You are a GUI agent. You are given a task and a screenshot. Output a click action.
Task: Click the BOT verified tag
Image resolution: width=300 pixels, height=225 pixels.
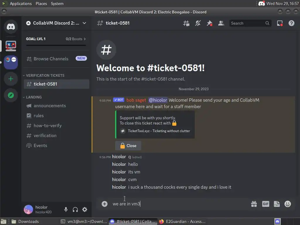pyautogui.click(x=119, y=100)
